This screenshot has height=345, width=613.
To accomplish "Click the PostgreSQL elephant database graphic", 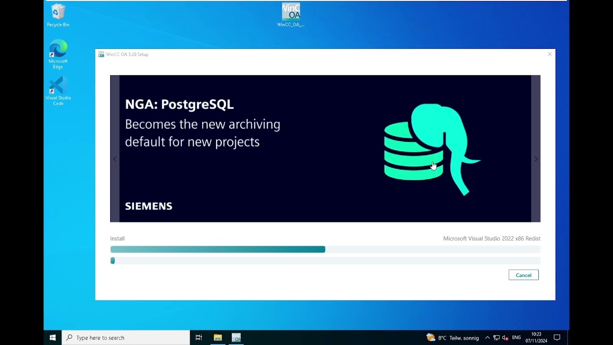I will 431,149.
